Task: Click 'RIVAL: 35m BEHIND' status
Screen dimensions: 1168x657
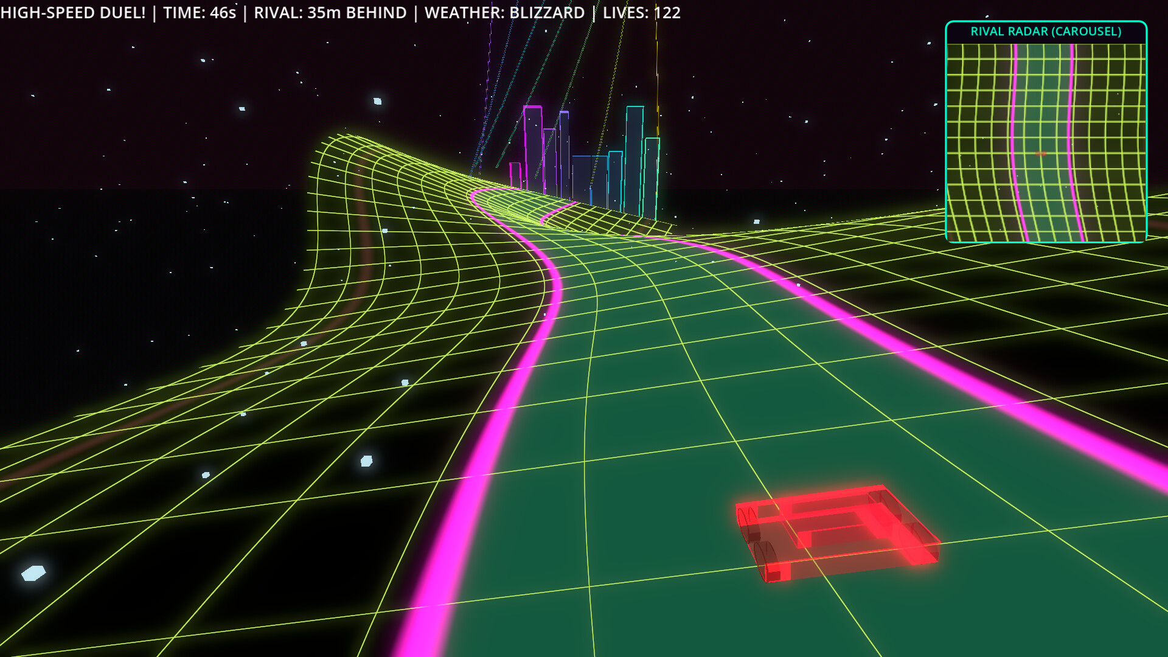Action: tap(330, 13)
